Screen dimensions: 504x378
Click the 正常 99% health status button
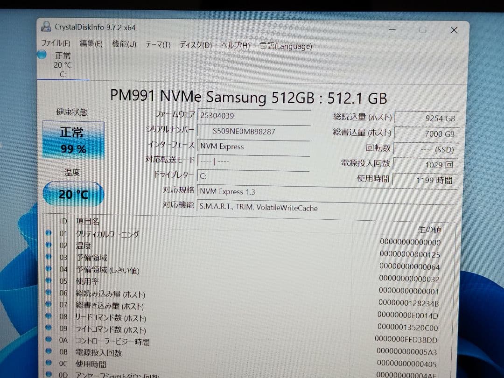[x=73, y=139]
